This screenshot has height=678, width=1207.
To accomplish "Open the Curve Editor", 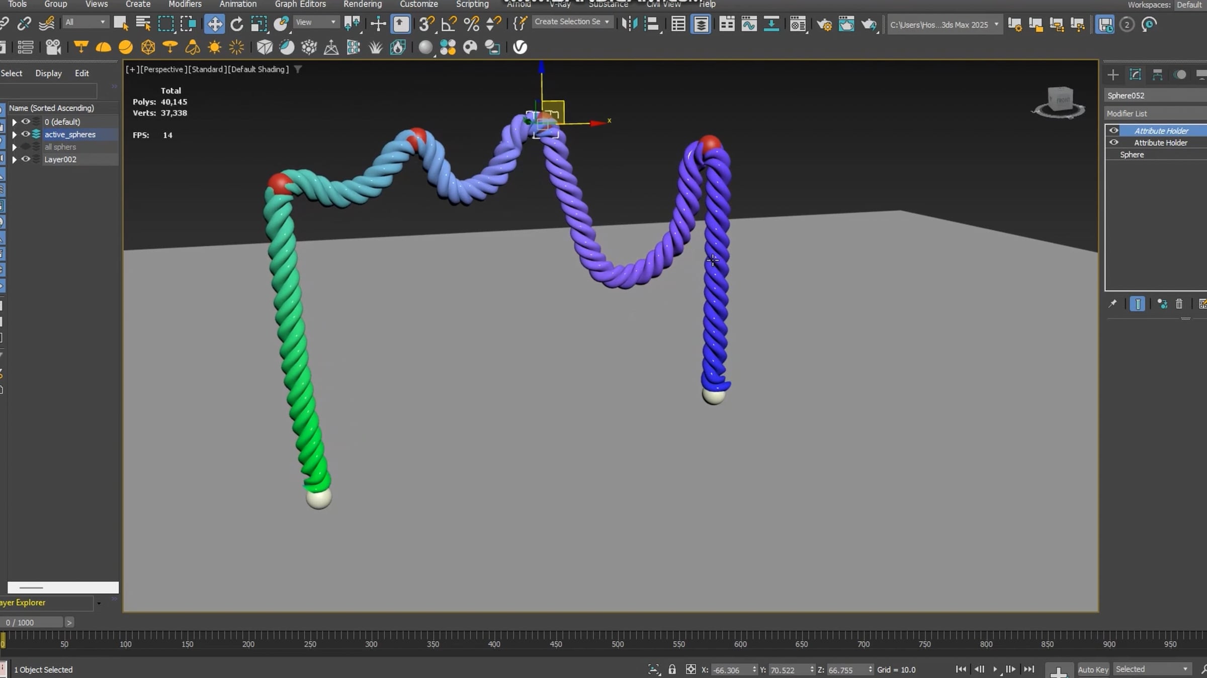I will (x=749, y=24).
